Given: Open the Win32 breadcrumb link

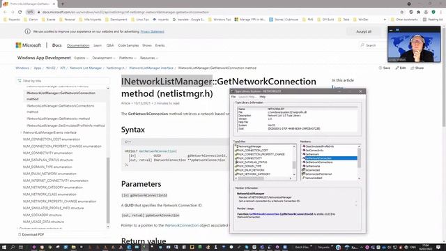Looking at the screenshot, I should (x=51, y=68).
